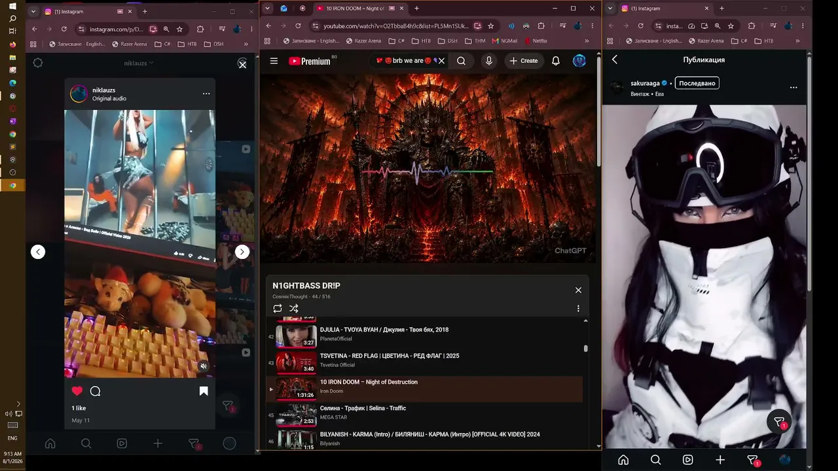
Task: Show hidden system tray icons
Action: [x=18, y=404]
